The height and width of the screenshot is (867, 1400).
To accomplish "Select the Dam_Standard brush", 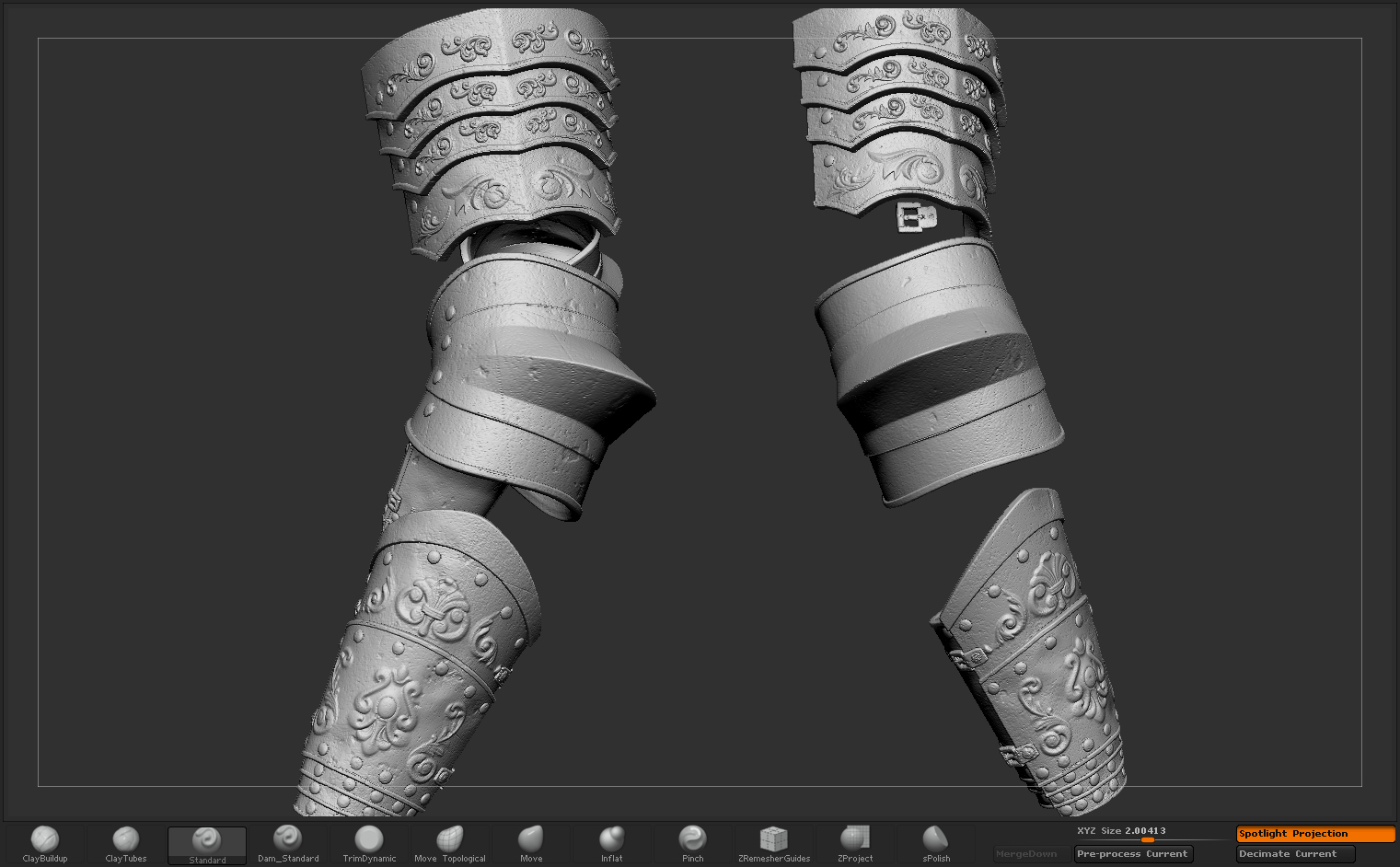I will (288, 844).
